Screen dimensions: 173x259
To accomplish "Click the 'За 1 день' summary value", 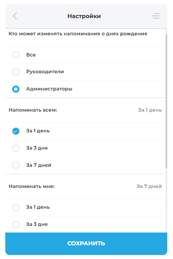I will point(150,110).
